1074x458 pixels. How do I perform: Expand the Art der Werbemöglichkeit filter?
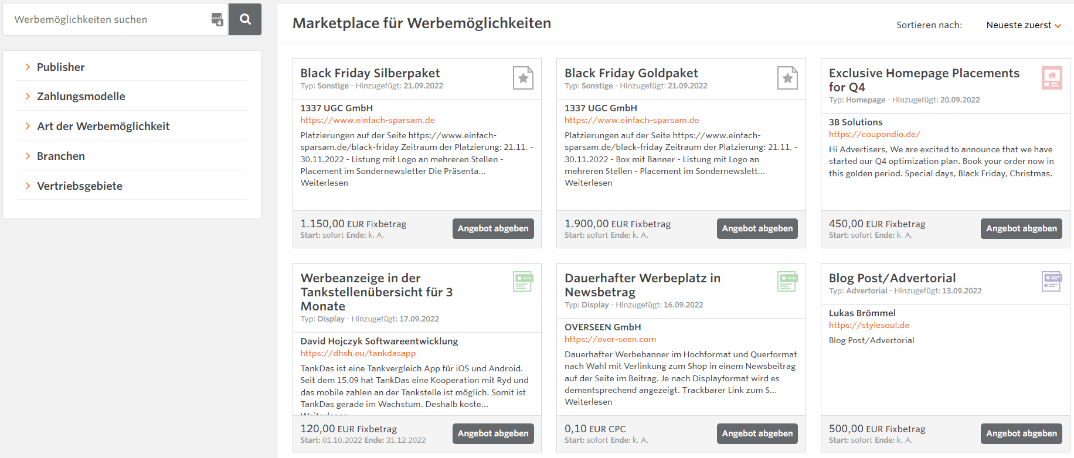103,127
